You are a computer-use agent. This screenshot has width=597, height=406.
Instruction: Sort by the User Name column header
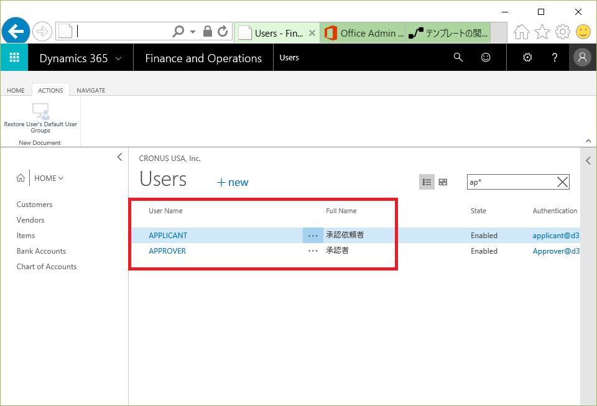pos(165,211)
